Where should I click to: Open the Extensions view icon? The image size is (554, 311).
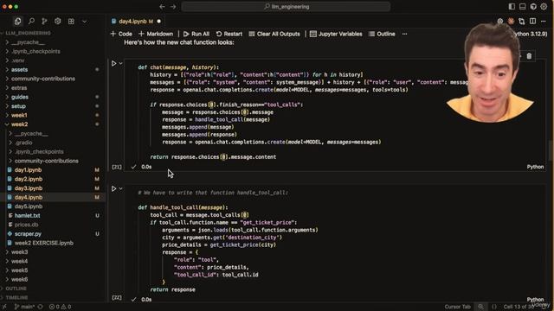(71, 21)
